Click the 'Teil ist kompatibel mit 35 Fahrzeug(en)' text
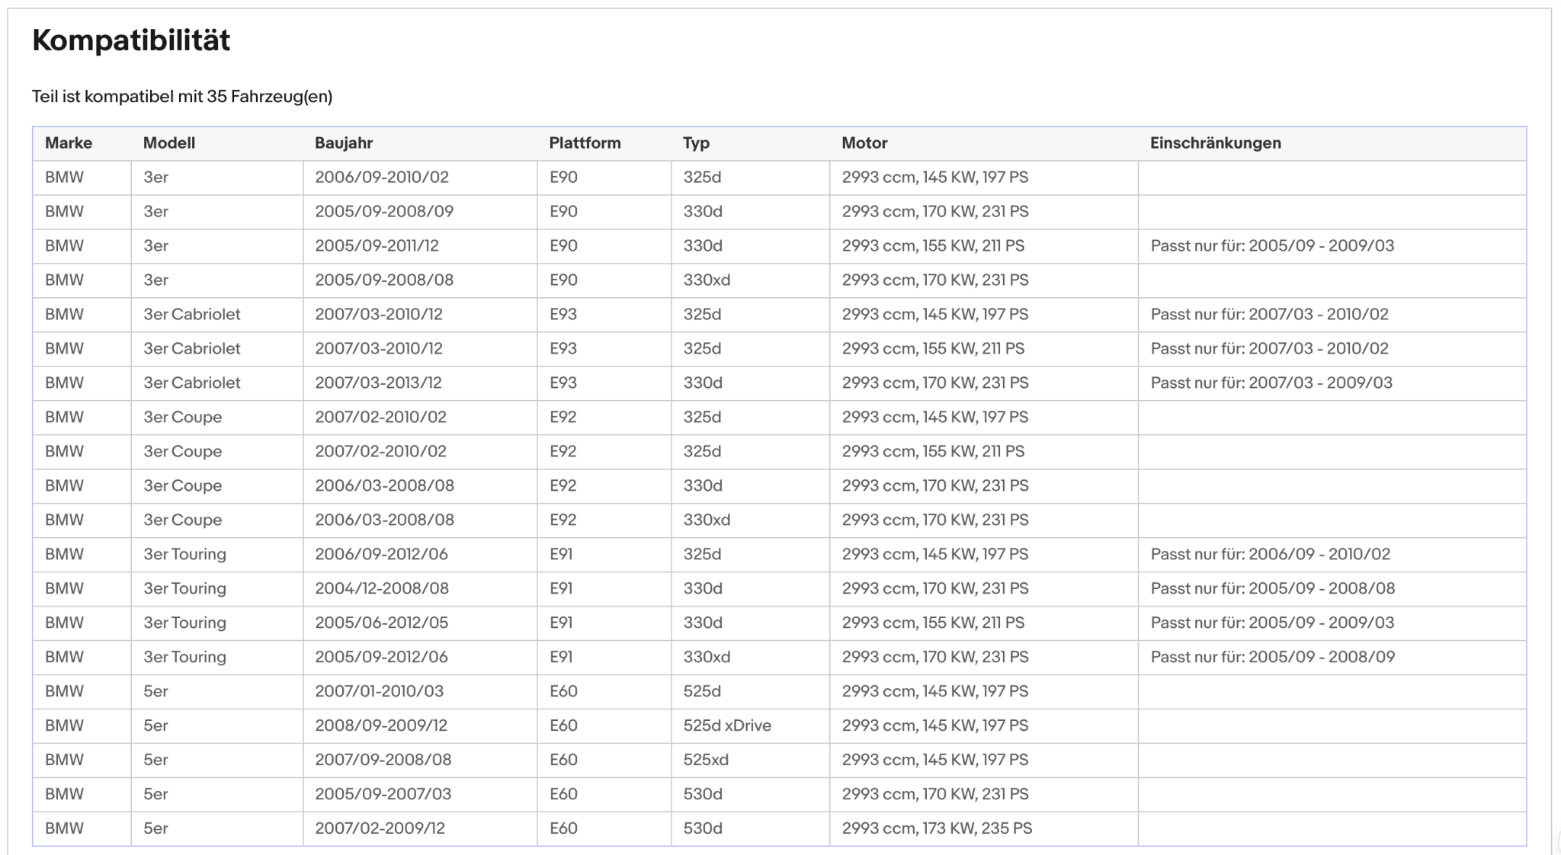The height and width of the screenshot is (855, 1561). [182, 97]
